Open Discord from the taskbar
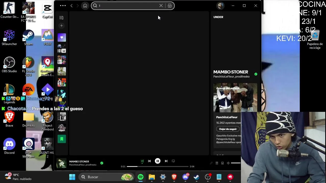The image size is (326, 183). 186,177
